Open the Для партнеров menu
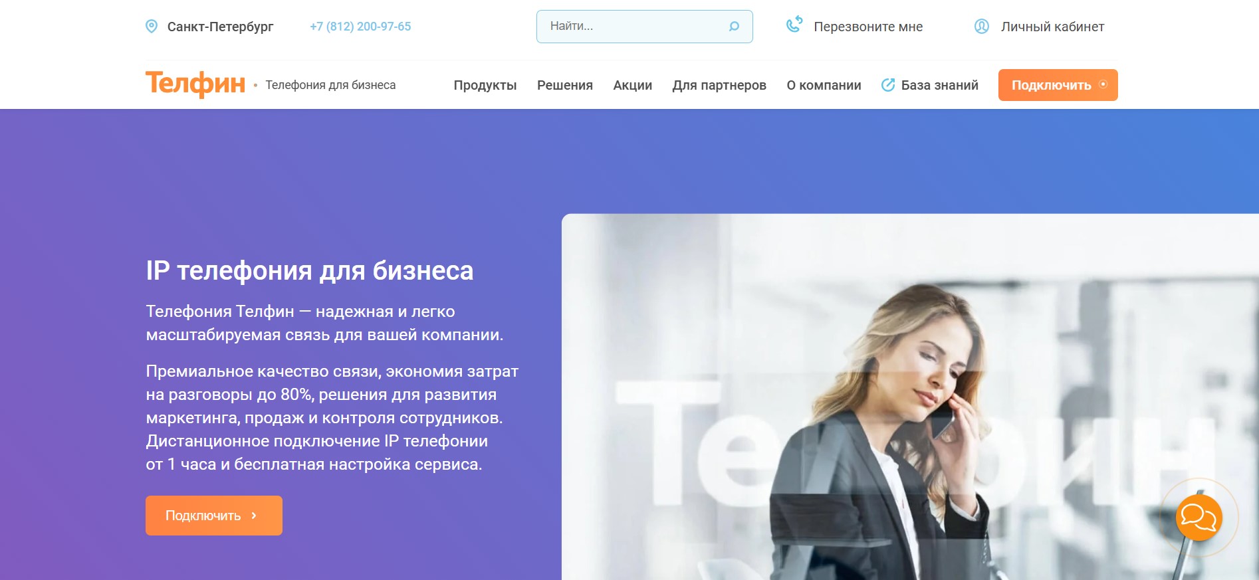The image size is (1259, 580). coord(719,85)
